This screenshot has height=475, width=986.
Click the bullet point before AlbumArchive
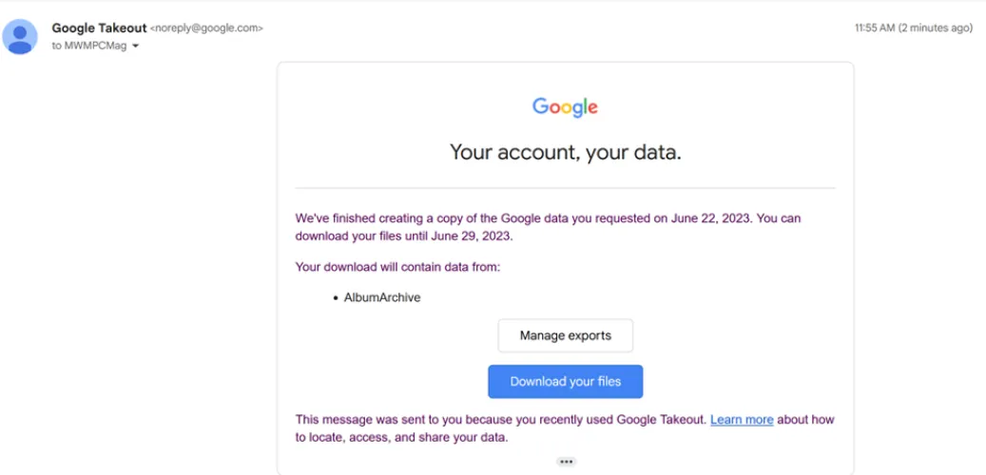coord(336,298)
